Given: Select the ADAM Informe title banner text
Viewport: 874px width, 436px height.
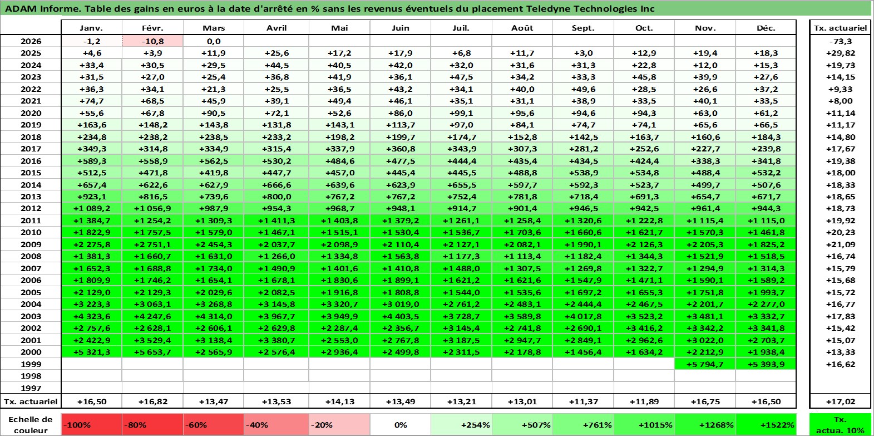Looking at the screenshot, I should tap(330, 8).
